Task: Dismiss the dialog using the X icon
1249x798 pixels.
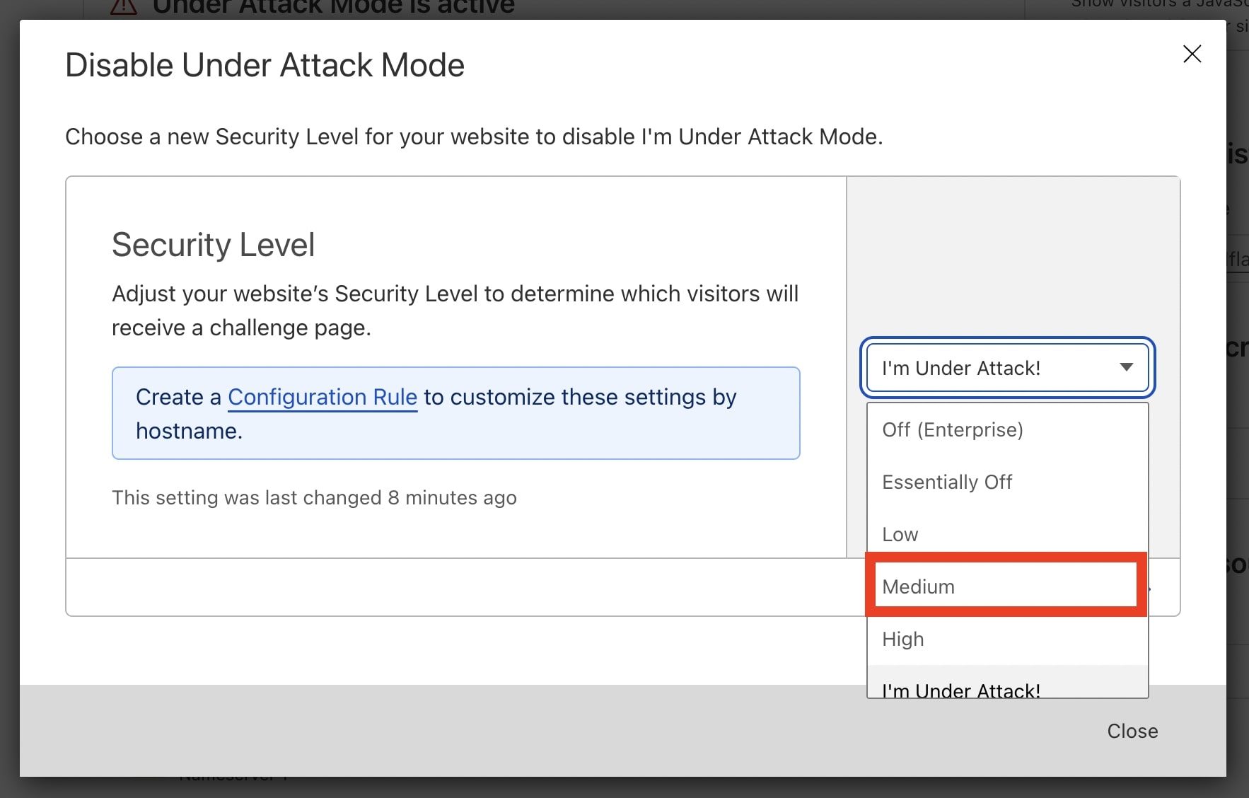Action: (1192, 54)
